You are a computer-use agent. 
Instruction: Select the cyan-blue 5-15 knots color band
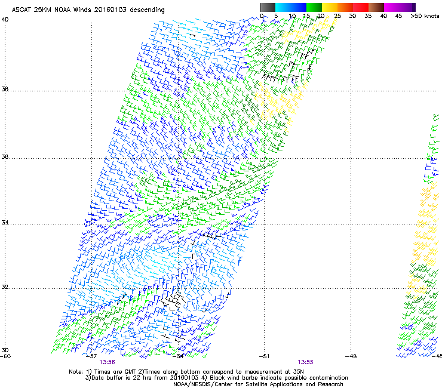(x=291, y=7)
